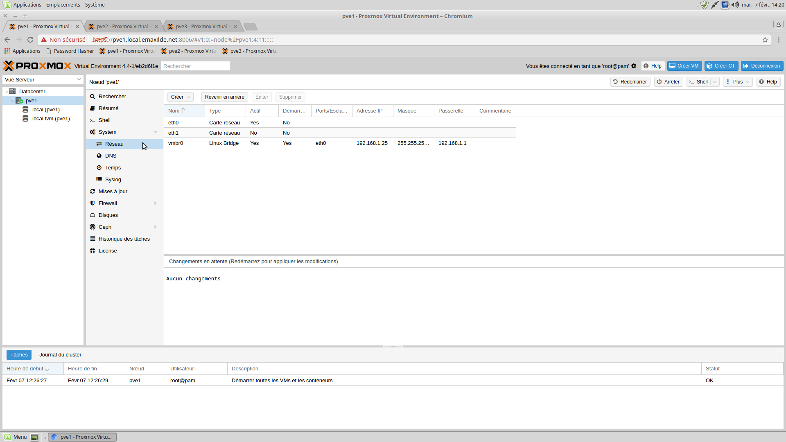Open the Chromium three-dot menu
Image resolution: width=786 pixels, height=442 pixels.
coord(779,40)
